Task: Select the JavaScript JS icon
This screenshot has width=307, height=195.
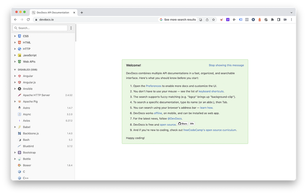Action: pyautogui.click(x=19, y=55)
